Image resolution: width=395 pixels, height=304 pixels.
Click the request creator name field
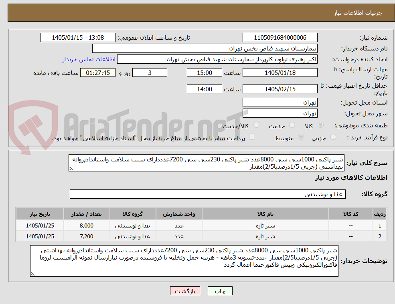coord(217,59)
